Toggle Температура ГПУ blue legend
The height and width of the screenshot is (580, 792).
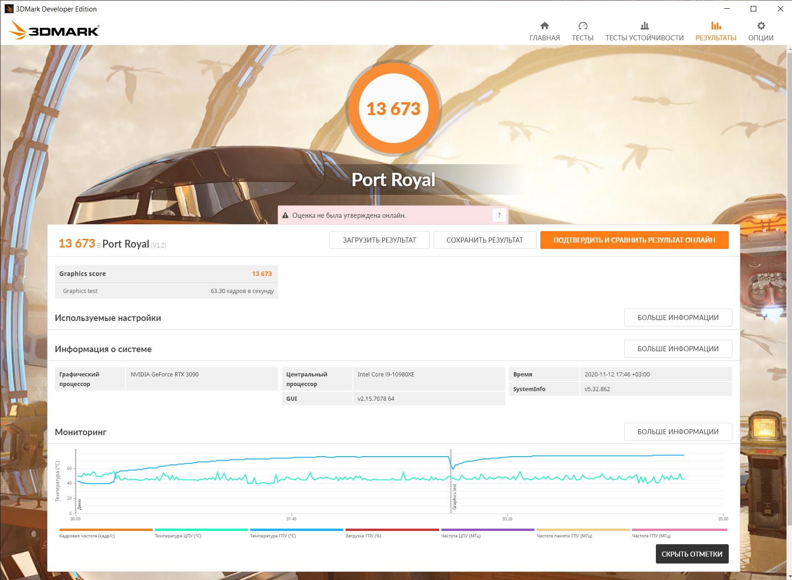[297, 533]
